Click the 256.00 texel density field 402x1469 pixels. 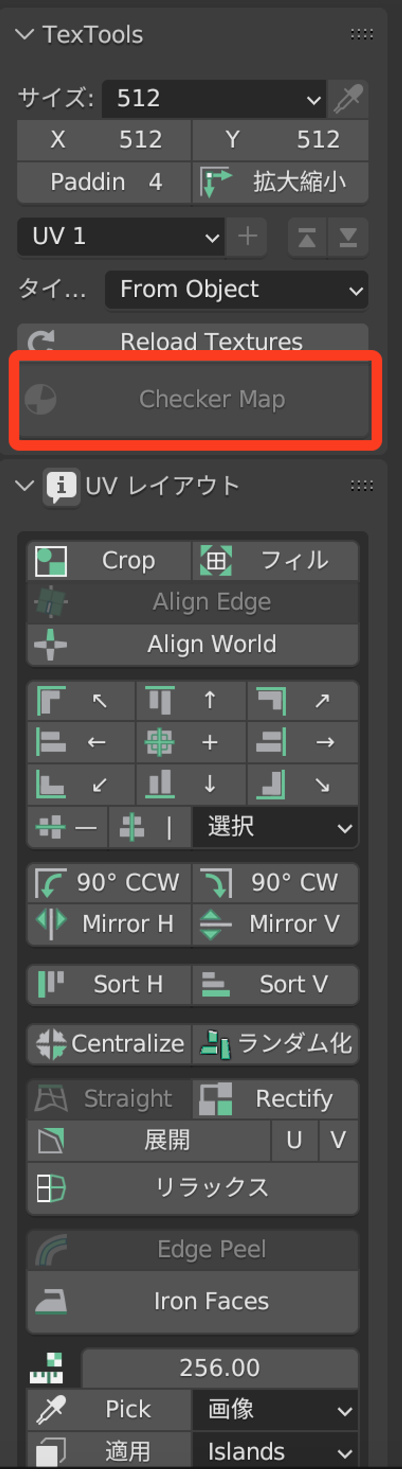tap(220, 1368)
